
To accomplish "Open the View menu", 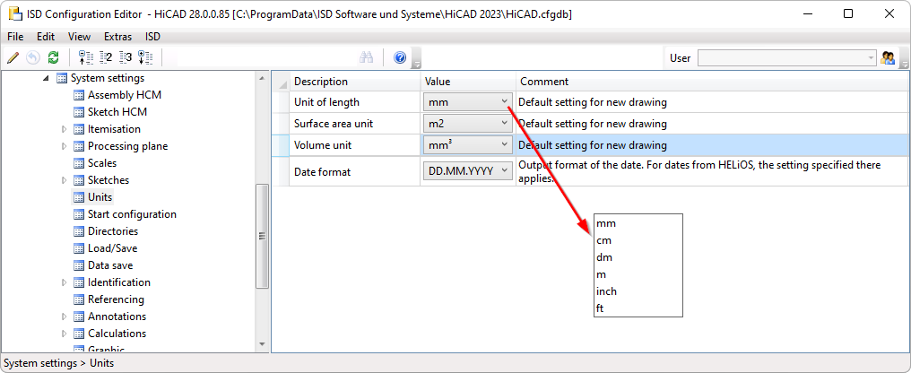I will point(79,37).
